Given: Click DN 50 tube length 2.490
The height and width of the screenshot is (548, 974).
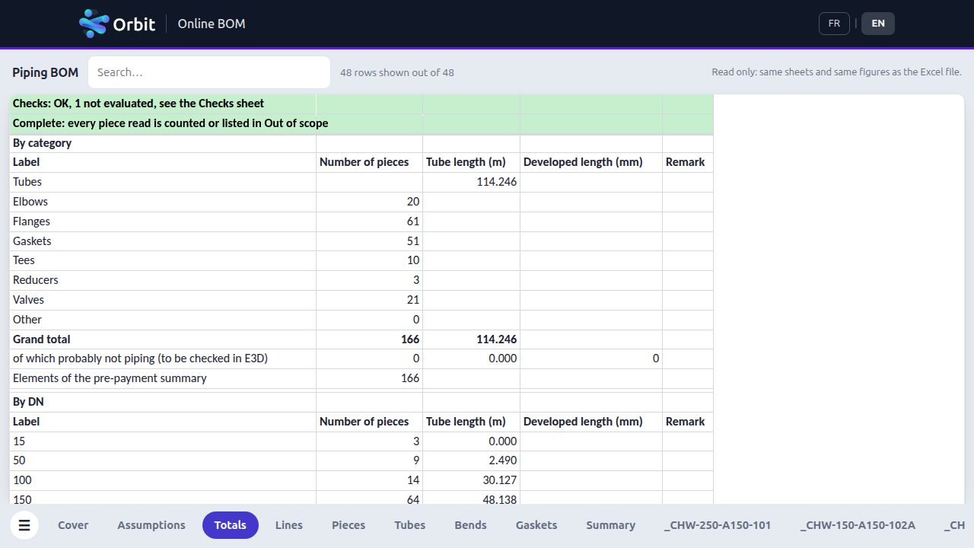Looking at the screenshot, I should click(503, 460).
